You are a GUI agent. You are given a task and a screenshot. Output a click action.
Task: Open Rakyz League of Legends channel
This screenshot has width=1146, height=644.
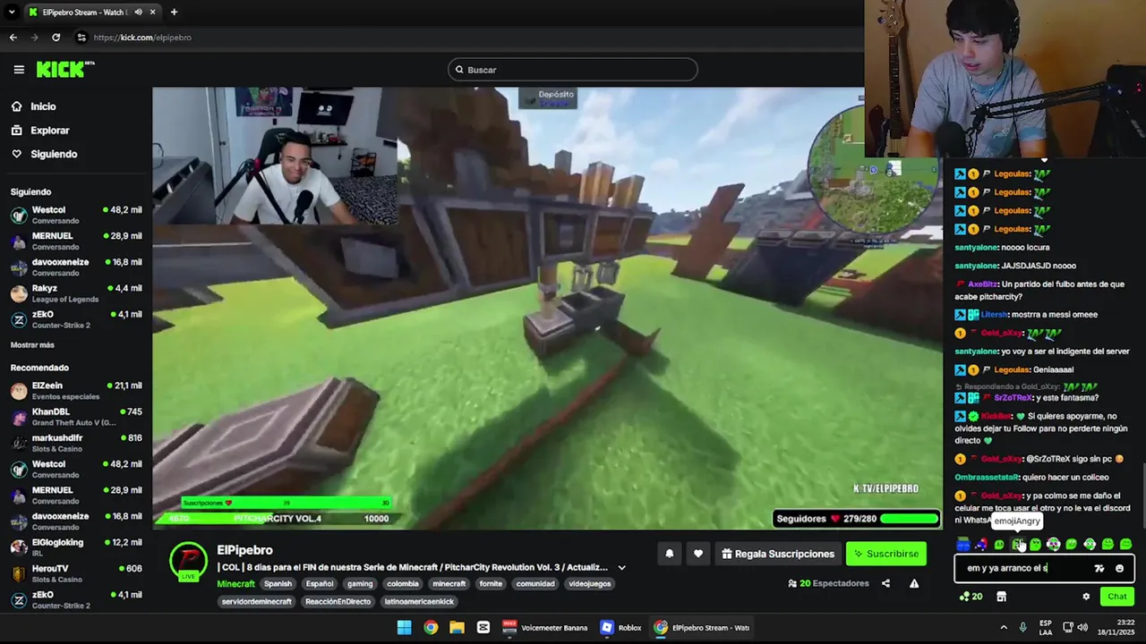click(76, 293)
